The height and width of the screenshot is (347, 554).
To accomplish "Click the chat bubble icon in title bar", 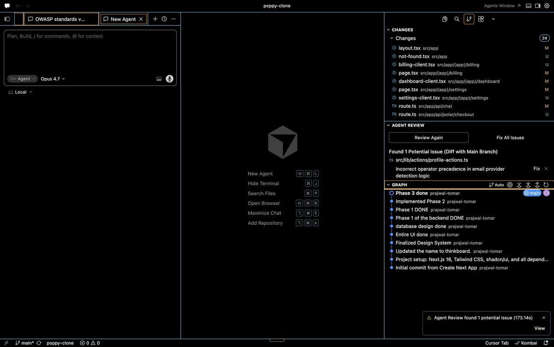I will [x=7, y=6].
